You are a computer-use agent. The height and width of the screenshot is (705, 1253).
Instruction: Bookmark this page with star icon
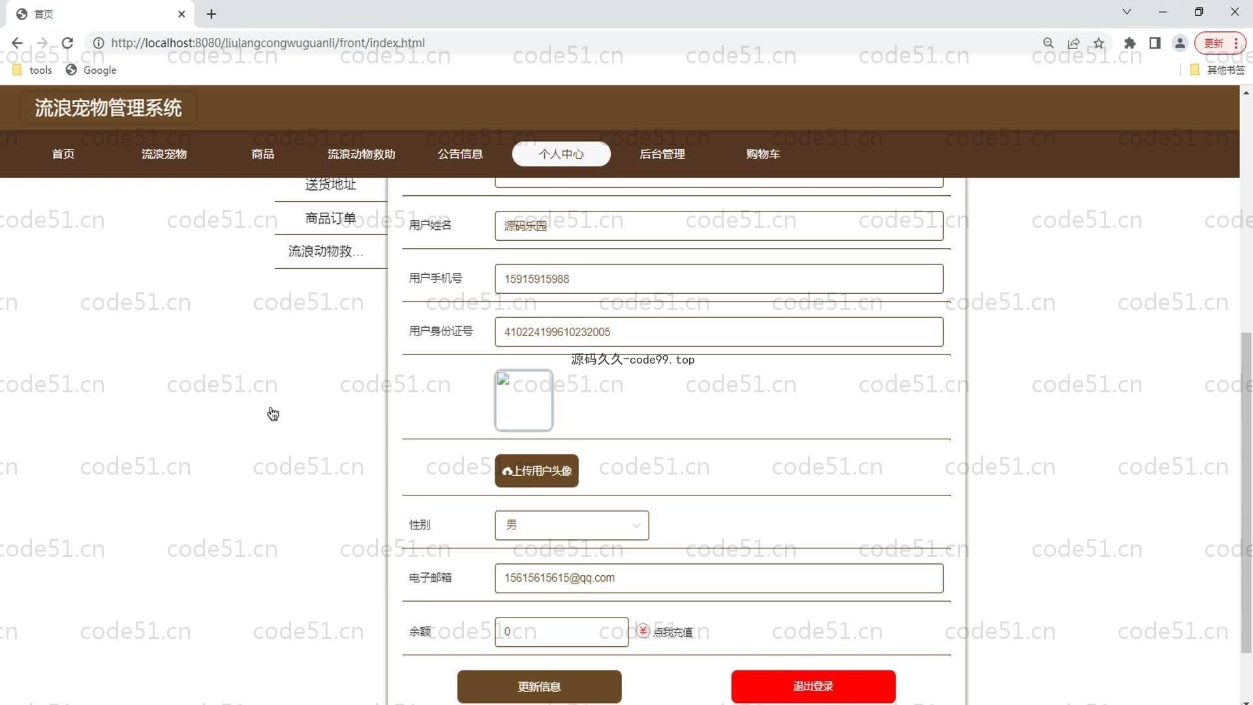pyautogui.click(x=1099, y=43)
